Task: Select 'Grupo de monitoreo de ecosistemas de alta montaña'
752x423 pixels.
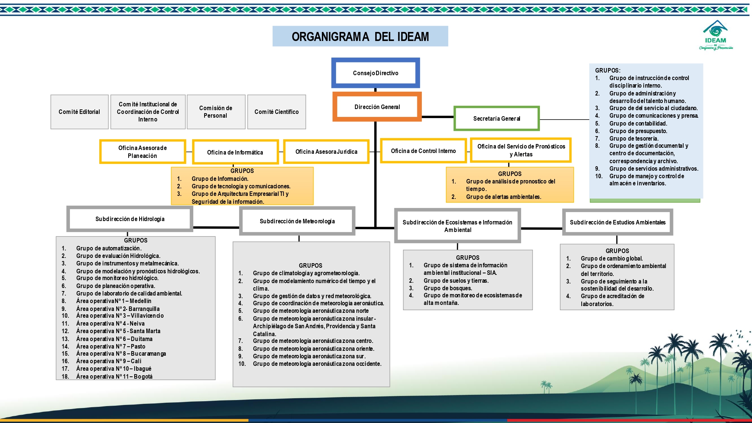Action: (x=473, y=299)
